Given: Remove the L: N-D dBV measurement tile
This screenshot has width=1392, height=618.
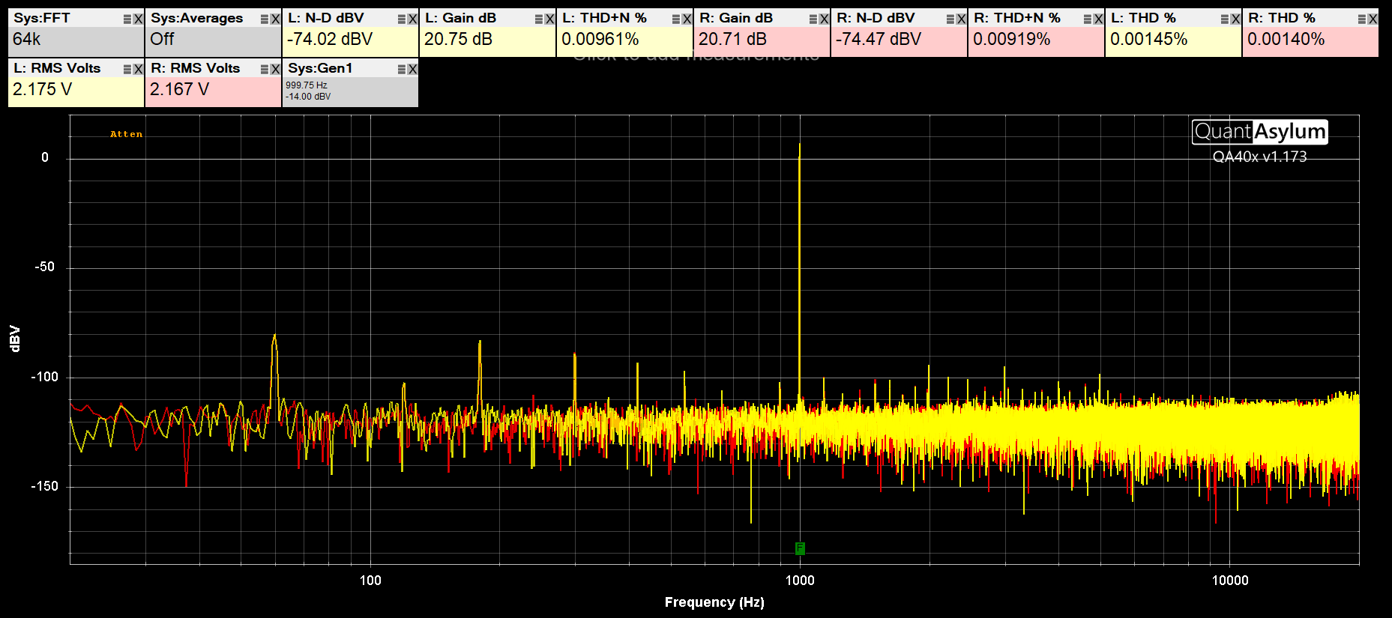Looking at the screenshot, I should tap(412, 19).
